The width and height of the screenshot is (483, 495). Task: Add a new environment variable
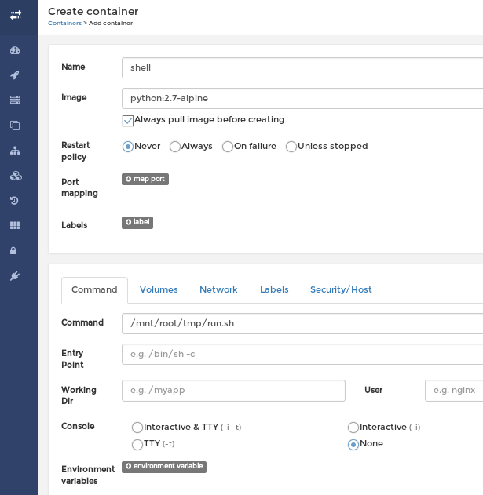point(164,467)
